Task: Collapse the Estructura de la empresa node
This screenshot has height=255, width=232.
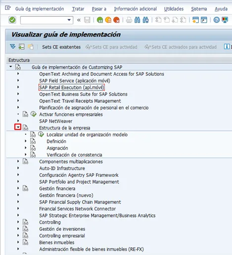Action: pos(18,127)
